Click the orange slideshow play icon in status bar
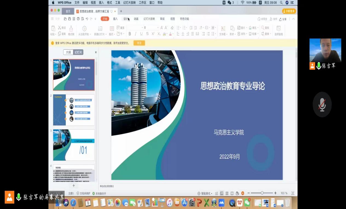Viewport: 346px width, 209px height. [x=243, y=193]
